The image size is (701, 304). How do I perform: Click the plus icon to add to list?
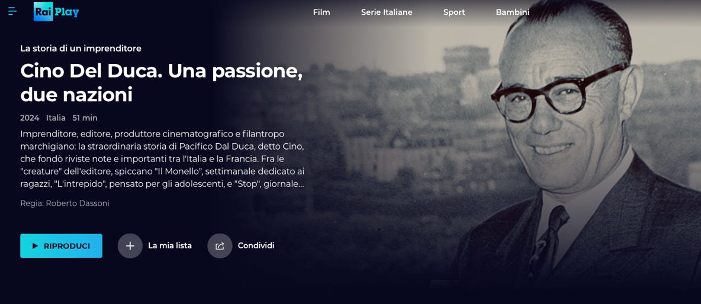(130, 246)
